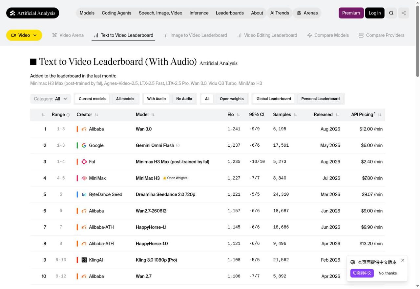Sort by the Creator column arrows
The width and height of the screenshot is (420, 289).
(96, 115)
